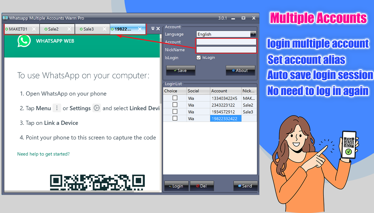Screen dimensions: 374x213
Task: Maximize the Whatsapp Multiple Accounts window
Action: tap(243, 18)
